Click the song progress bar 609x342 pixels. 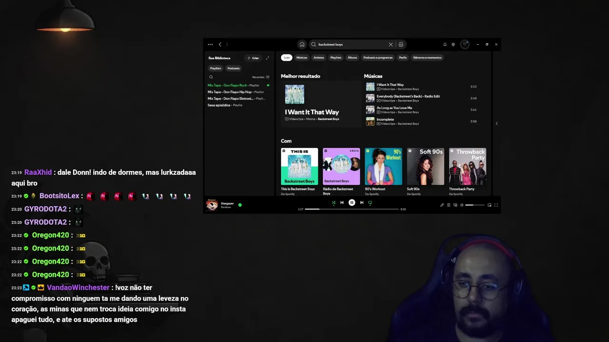352,209
